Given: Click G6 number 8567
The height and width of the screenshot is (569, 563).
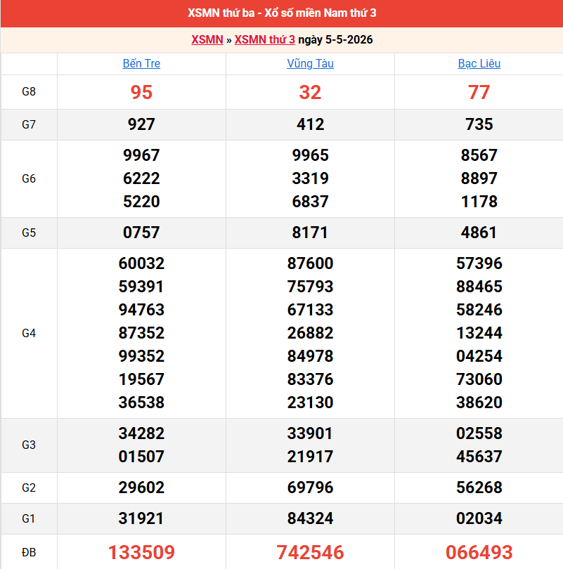Looking at the screenshot, I should click(x=479, y=155).
